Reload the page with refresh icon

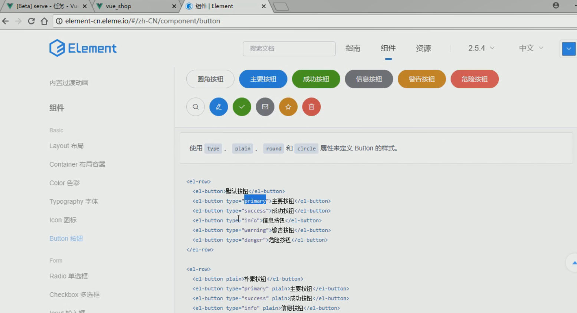31,21
